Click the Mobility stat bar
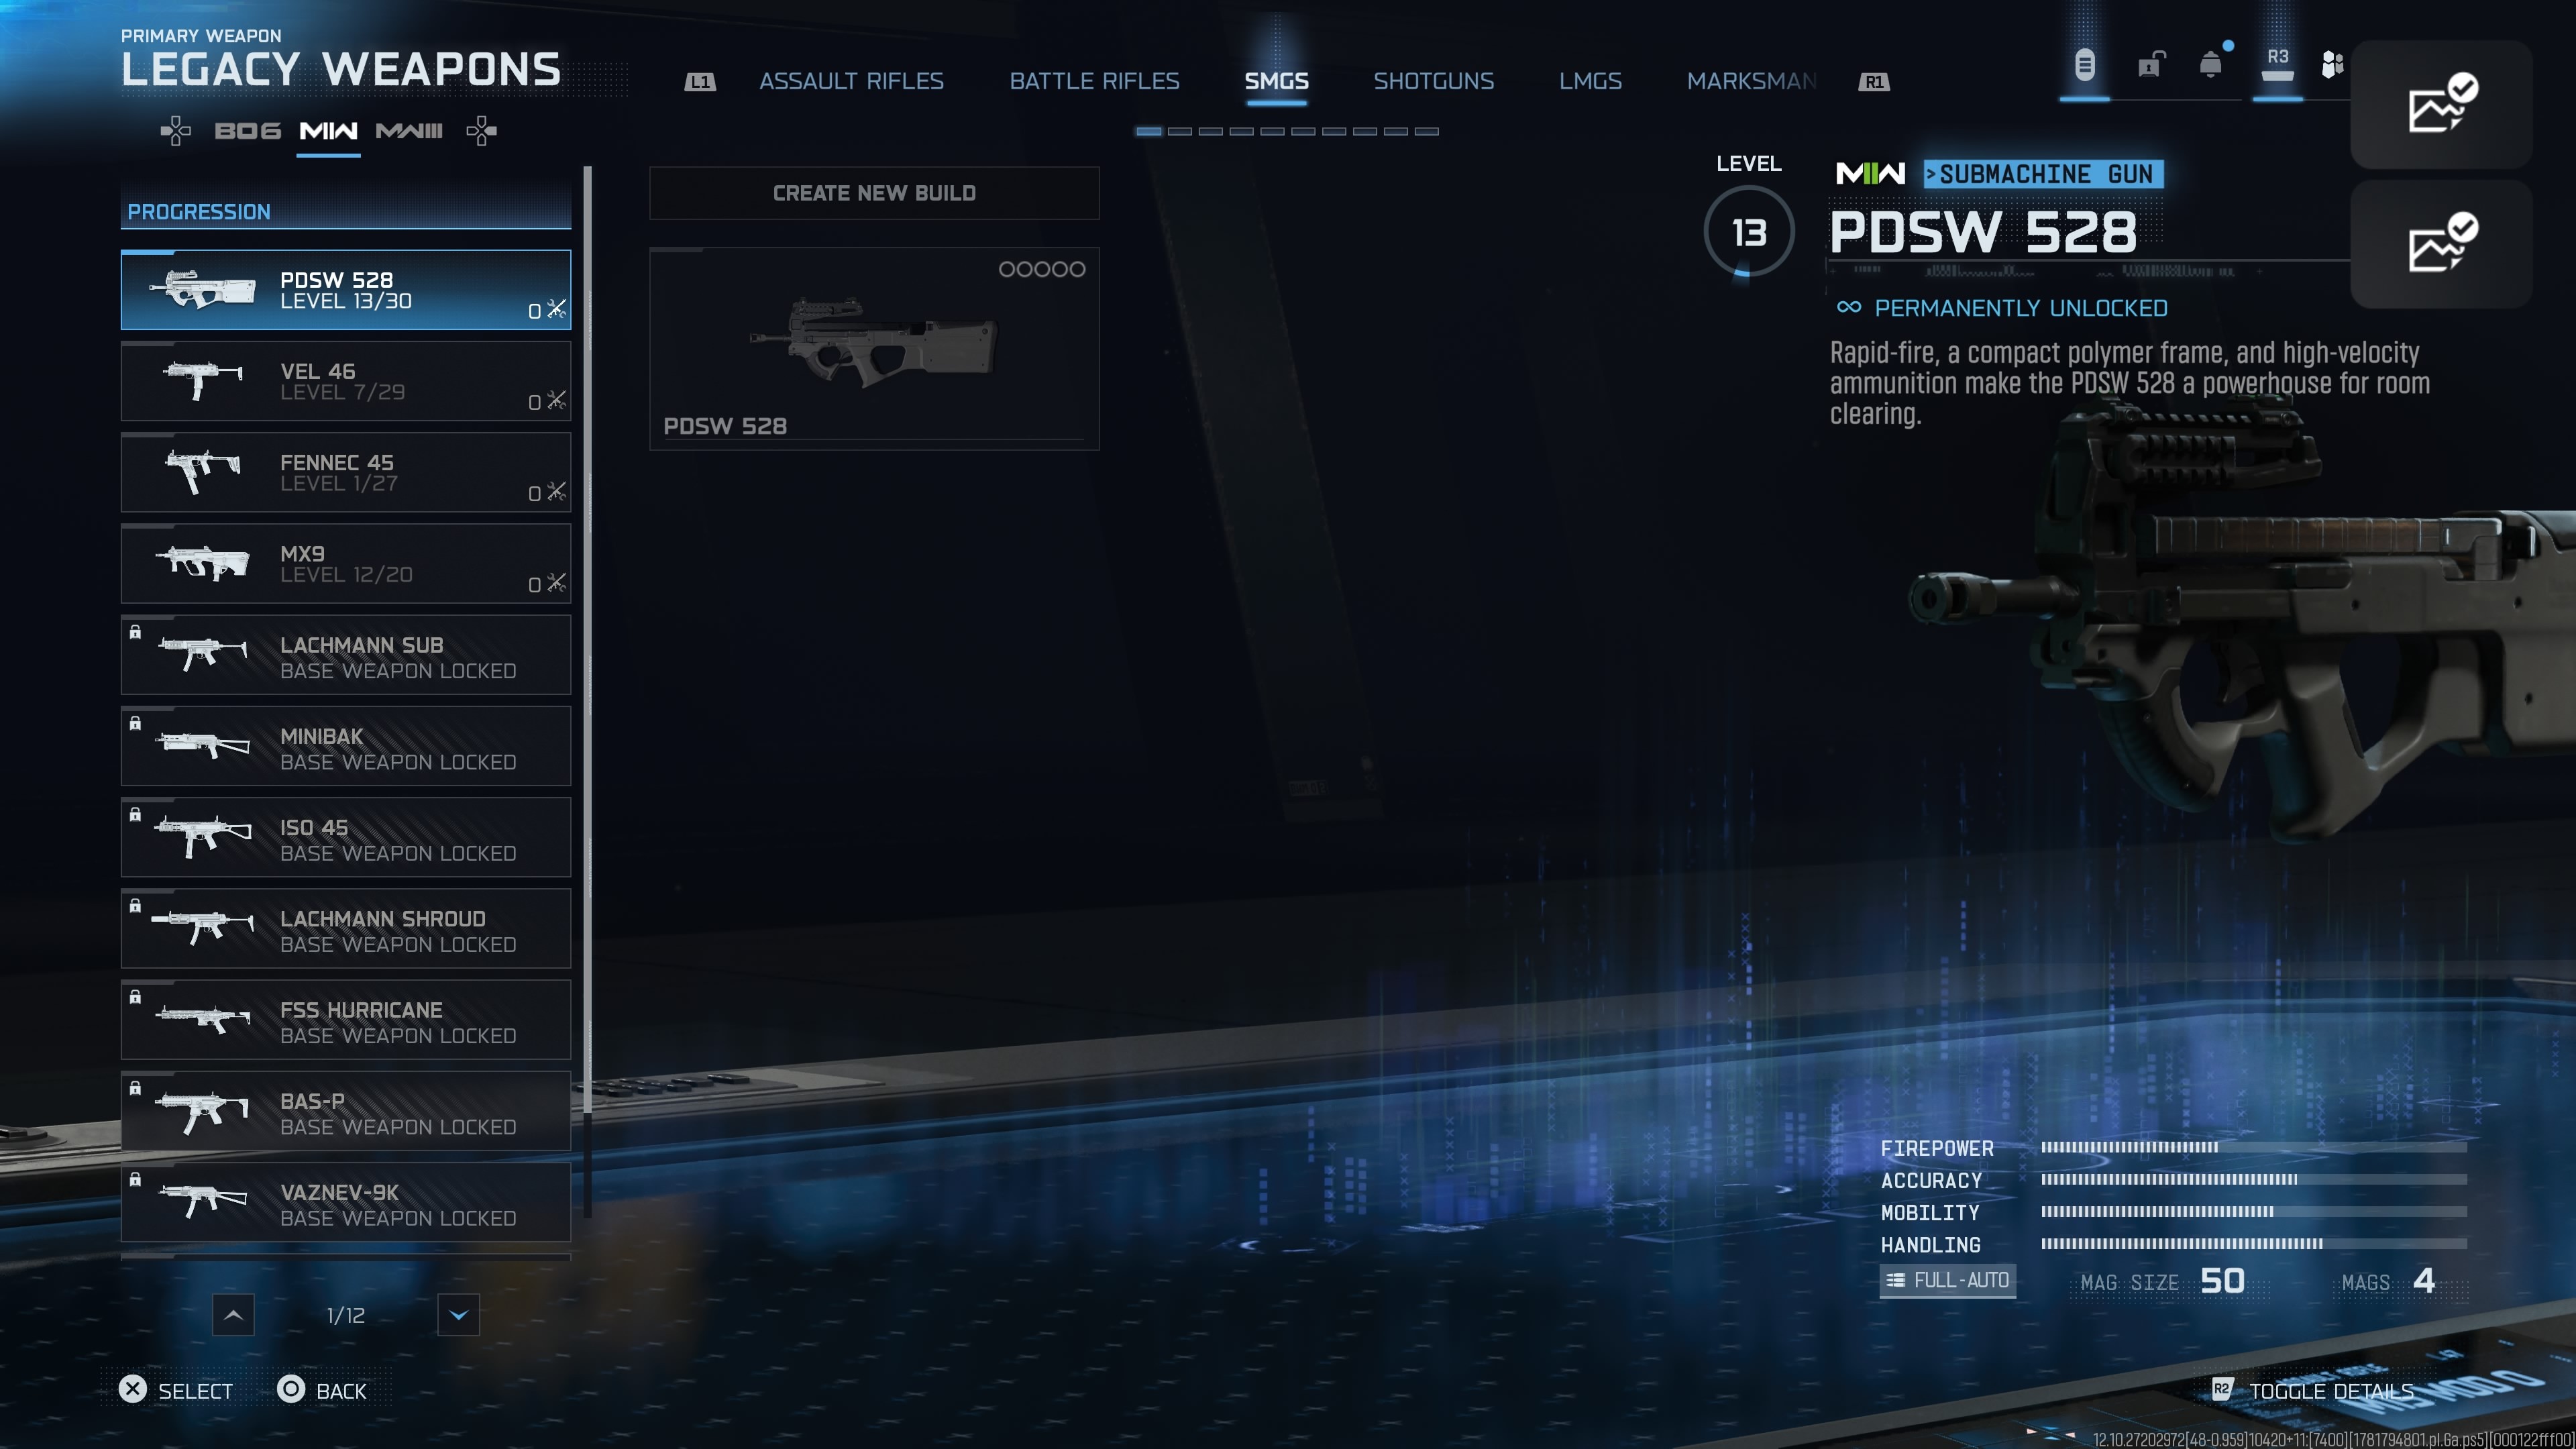 pyautogui.click(x=2254, y=1212)
